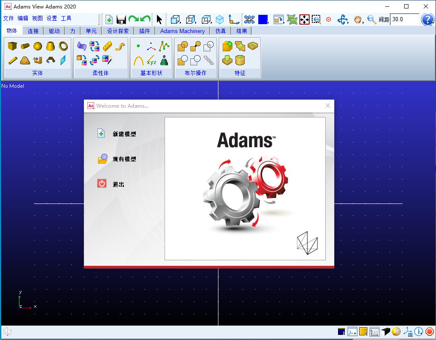Set front view with first cube icon
Viewport: 436px width, 340px height.
pyautogui.click(x=176, y=20)
